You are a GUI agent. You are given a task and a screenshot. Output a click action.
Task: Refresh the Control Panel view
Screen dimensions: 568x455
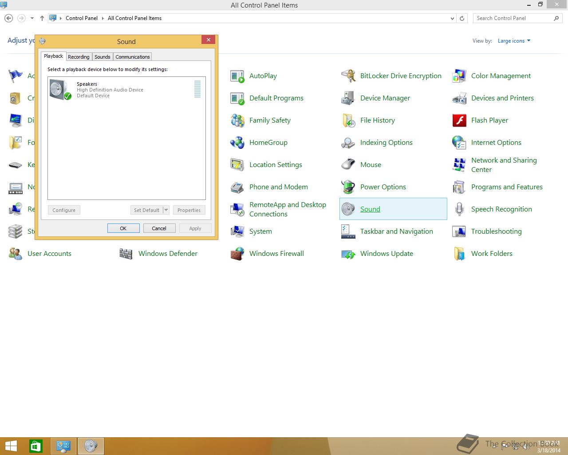point(462,18)
